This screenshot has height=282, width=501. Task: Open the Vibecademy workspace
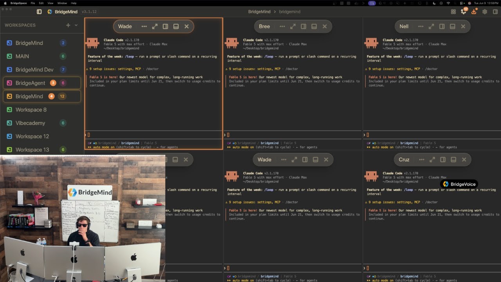(x=41, y=123)
